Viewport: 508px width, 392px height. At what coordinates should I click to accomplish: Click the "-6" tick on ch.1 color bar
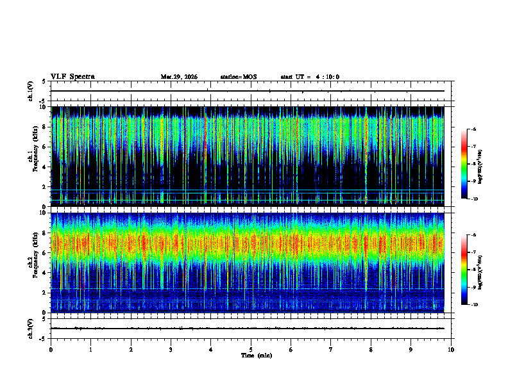(x=473, y=129)
